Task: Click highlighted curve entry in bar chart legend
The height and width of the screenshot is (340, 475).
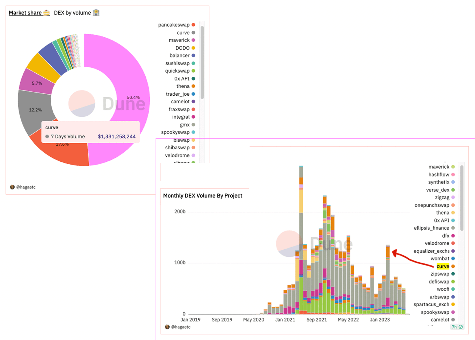Action: [x=446, y=267]
